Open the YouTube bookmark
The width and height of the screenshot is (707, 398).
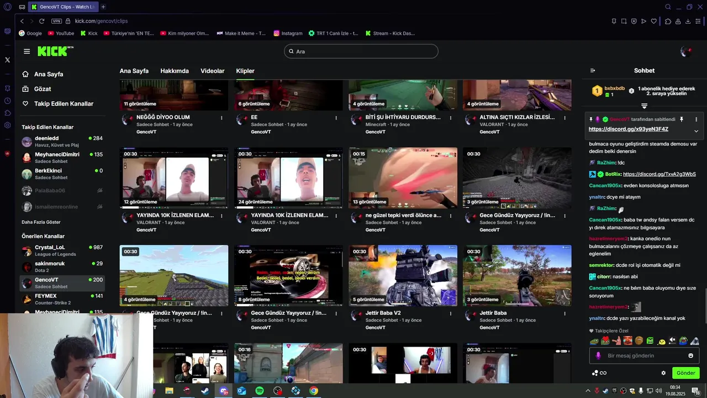click(x=61, y=33)
